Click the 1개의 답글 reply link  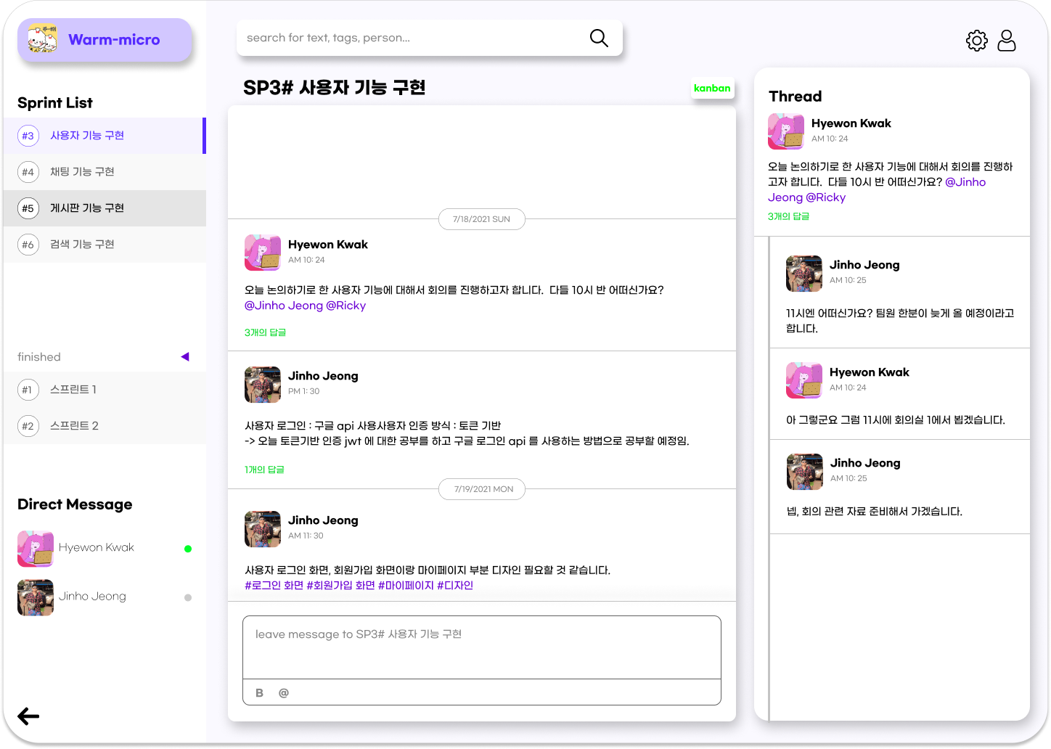click(263, 470)
